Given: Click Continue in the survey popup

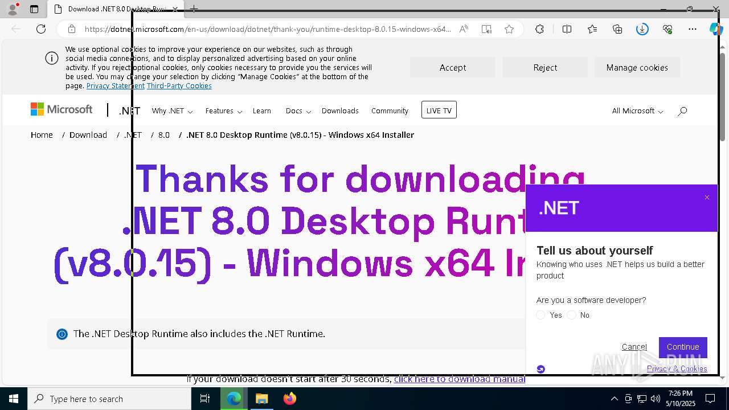Looking at the screenshot, I should coord(683,347).
